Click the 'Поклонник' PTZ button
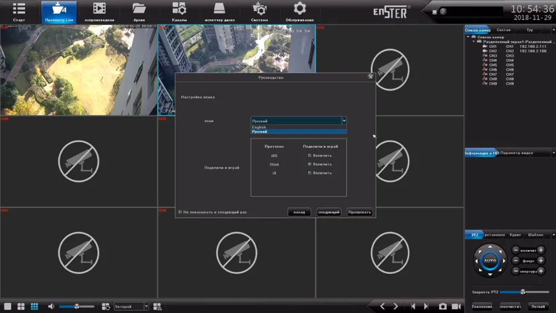Viewport: 556px width, 313px height. coord(482,307)
